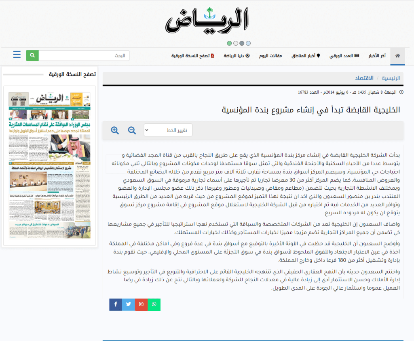Open the print edition front page thumbnail
Screen dimensions: 414x341
pos(50,166)
